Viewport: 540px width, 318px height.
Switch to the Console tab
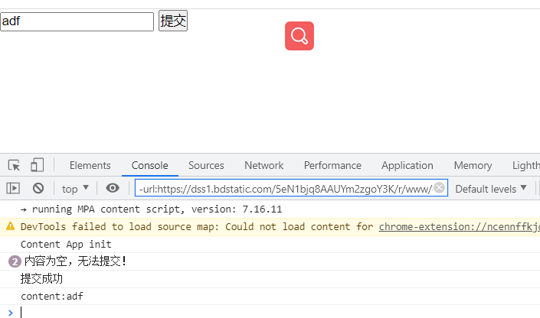(x=150, y=165)
